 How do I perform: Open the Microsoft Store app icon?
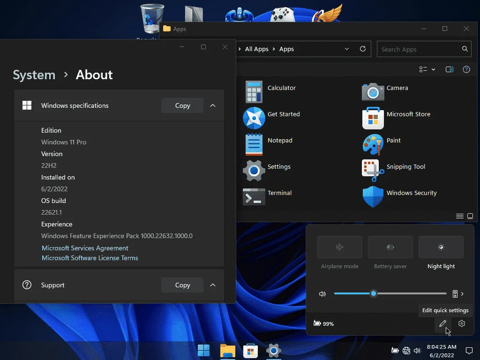[x=373, y=118]
